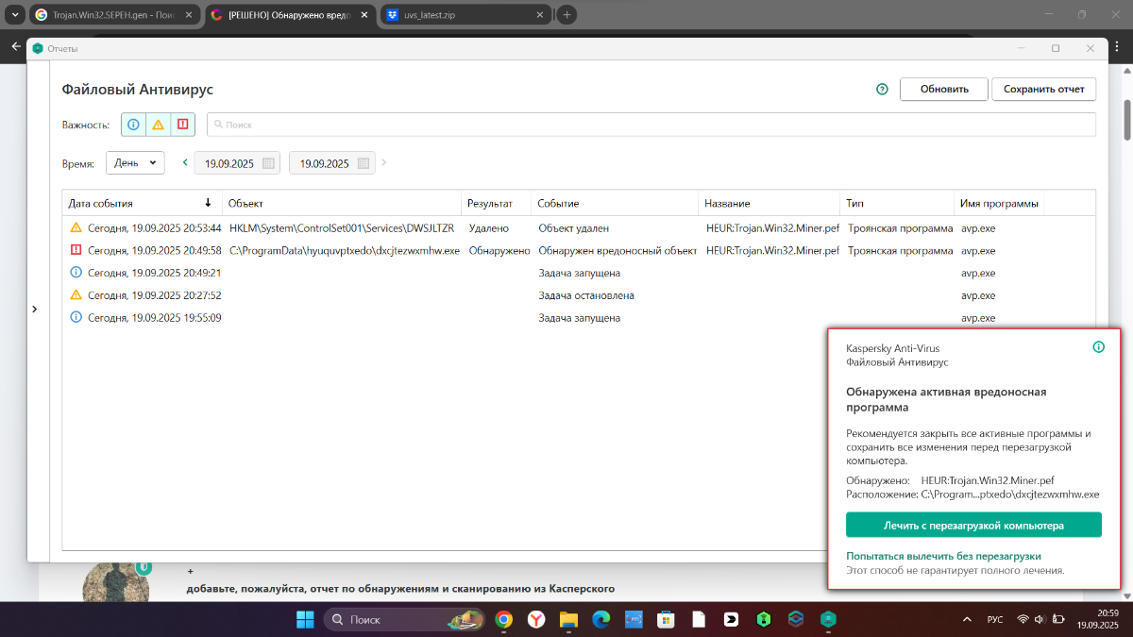Go to next day with right arrow
Screen dimensions: 1133x637
point(383,162)
